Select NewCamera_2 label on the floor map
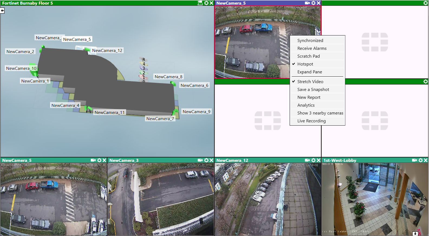429x236 pixels. (x=20, y=52)
